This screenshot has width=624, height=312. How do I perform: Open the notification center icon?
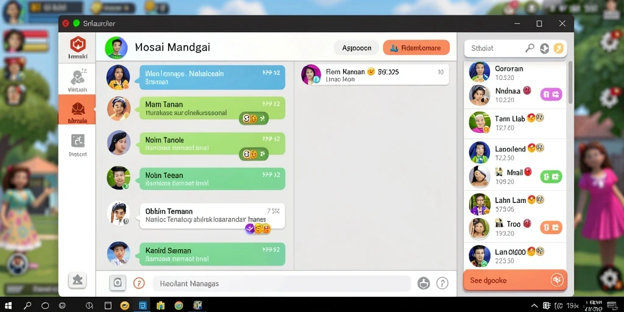click(612, 305)
